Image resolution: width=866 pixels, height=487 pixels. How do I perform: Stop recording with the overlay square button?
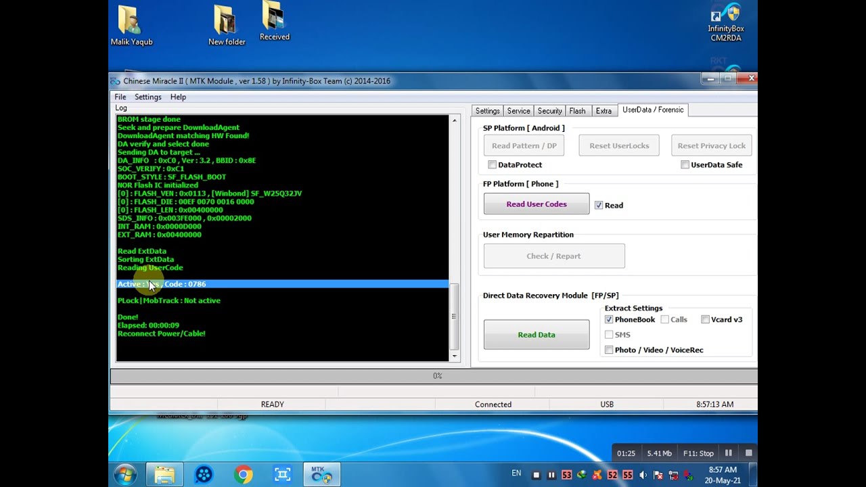[x=749, y=453]
